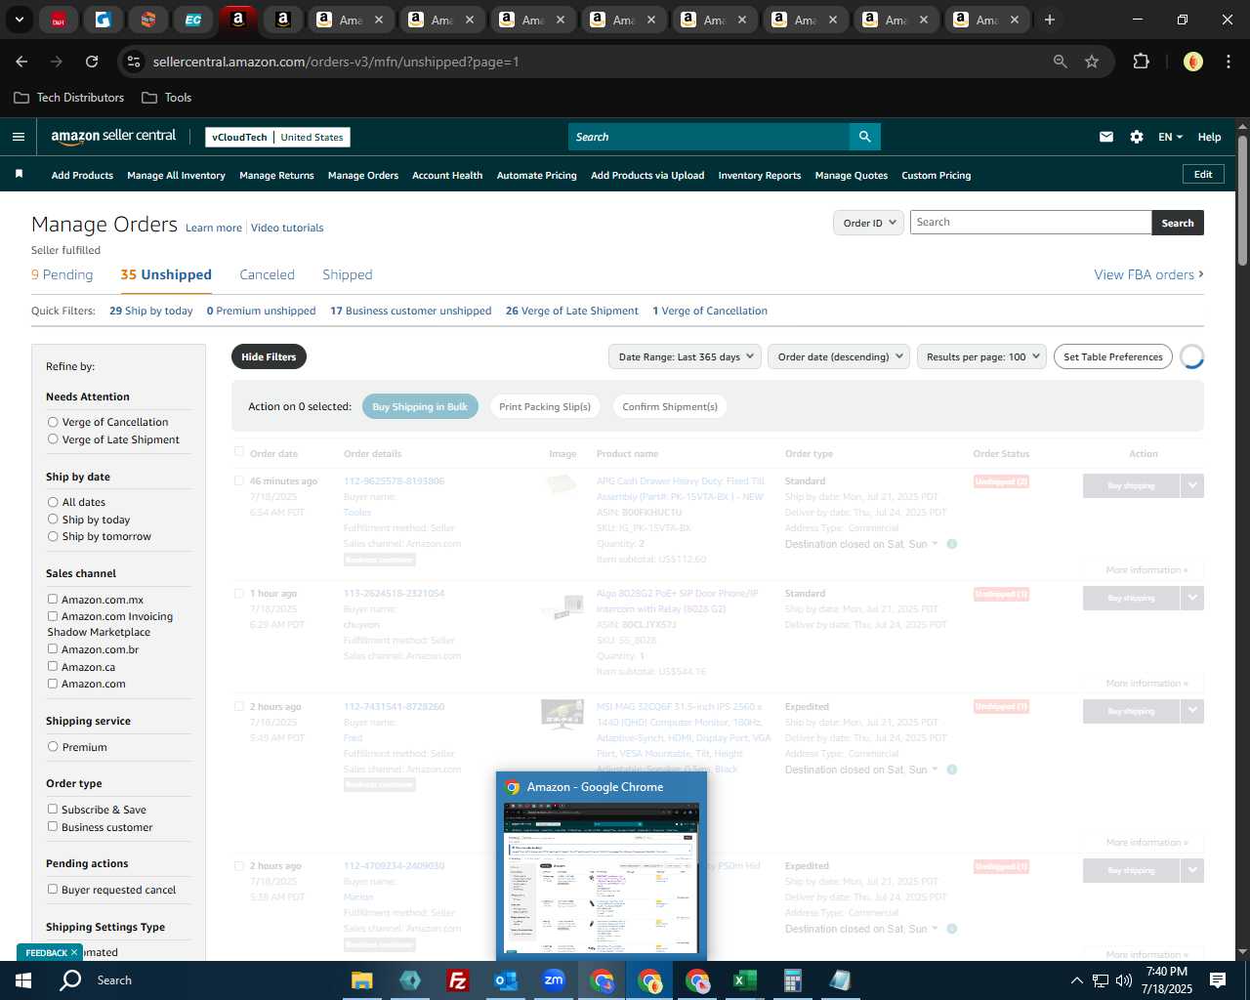Switch to the Shipped orders tab
This screenshot has height=1000, width=1250.
348,274
